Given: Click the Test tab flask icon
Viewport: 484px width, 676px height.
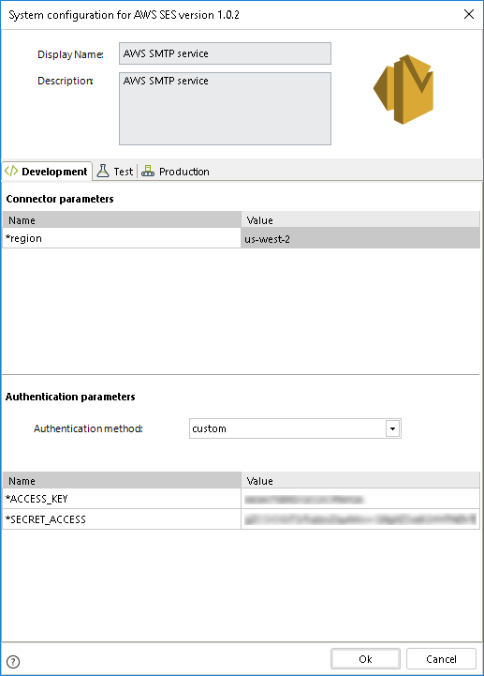Looking at the screenshot, I should click(x=103, y=172).
